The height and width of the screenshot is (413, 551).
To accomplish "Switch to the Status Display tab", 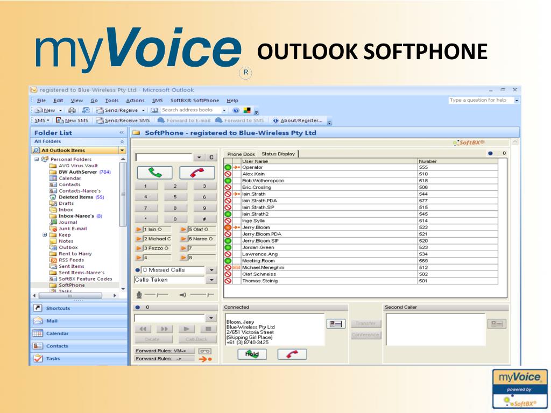I will click(278, 154).
